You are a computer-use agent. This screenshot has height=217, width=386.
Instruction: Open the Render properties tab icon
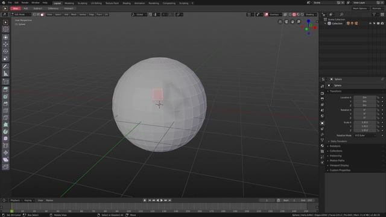322,93
